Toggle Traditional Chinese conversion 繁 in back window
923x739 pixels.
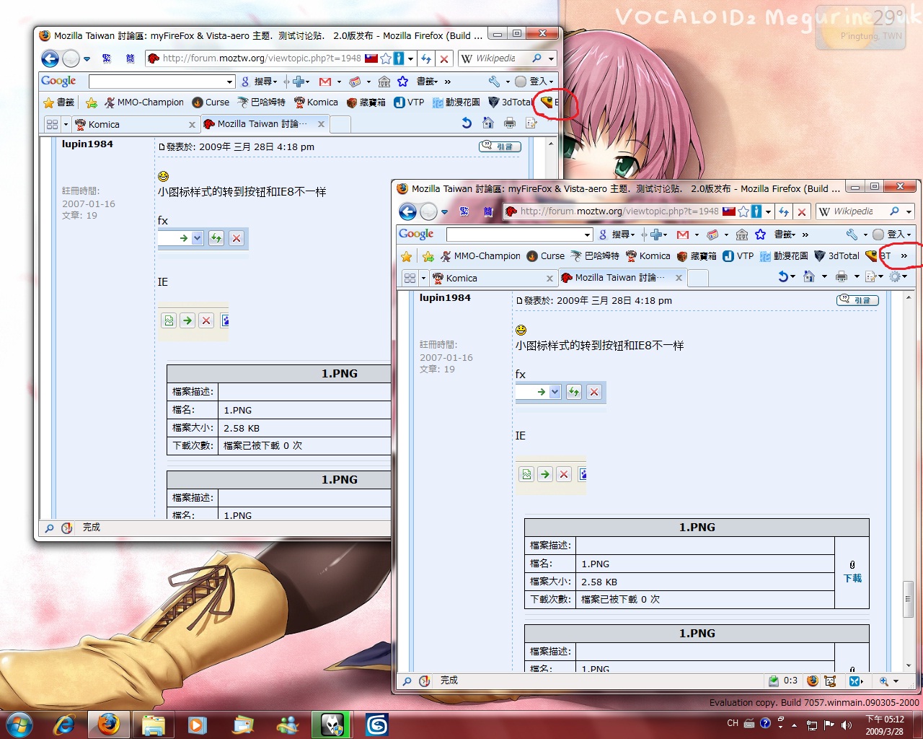click(x=107, y=58)
